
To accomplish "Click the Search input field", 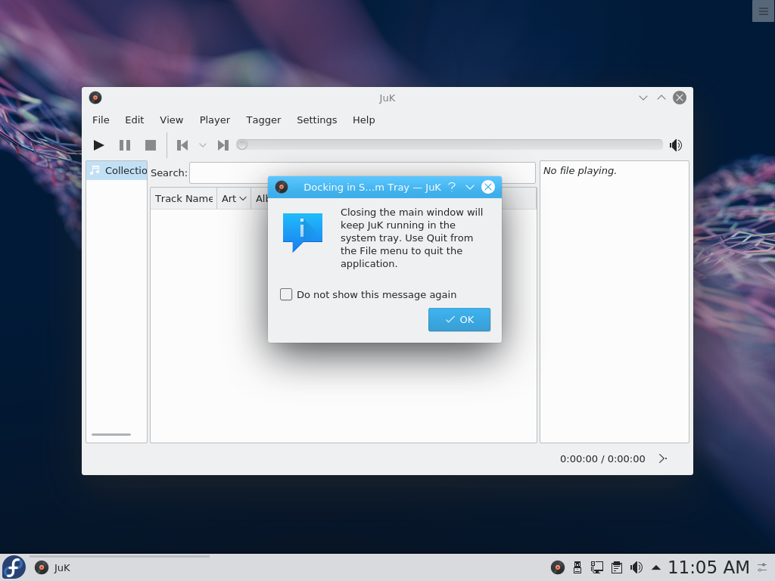I will [x=363, y=173].
